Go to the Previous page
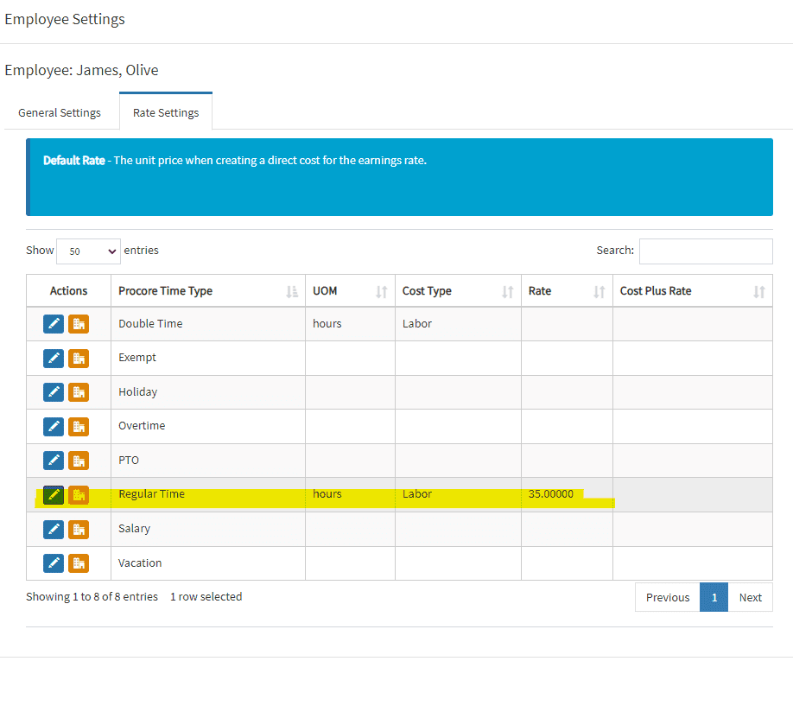The height and width of the screenshot is (712, 793). (667, 597)
